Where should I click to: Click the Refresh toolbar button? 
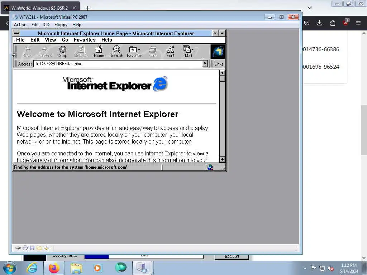click(x=81, y=52)
